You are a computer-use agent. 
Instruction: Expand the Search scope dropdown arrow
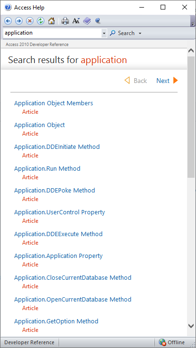pos(140,34)
